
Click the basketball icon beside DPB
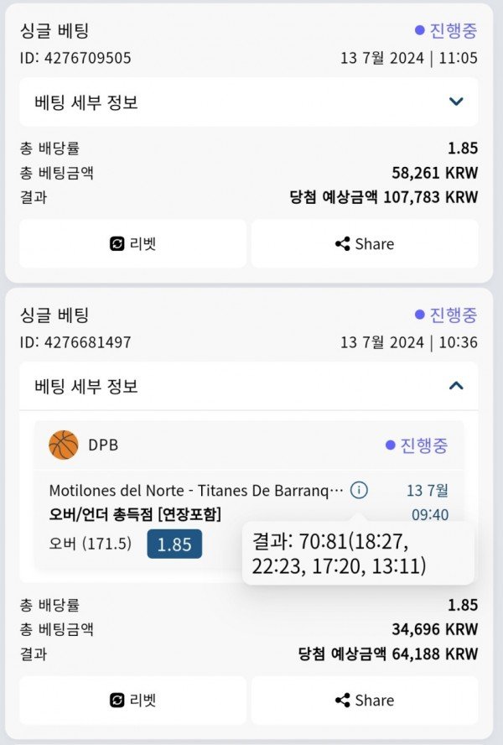coord(64,445)
